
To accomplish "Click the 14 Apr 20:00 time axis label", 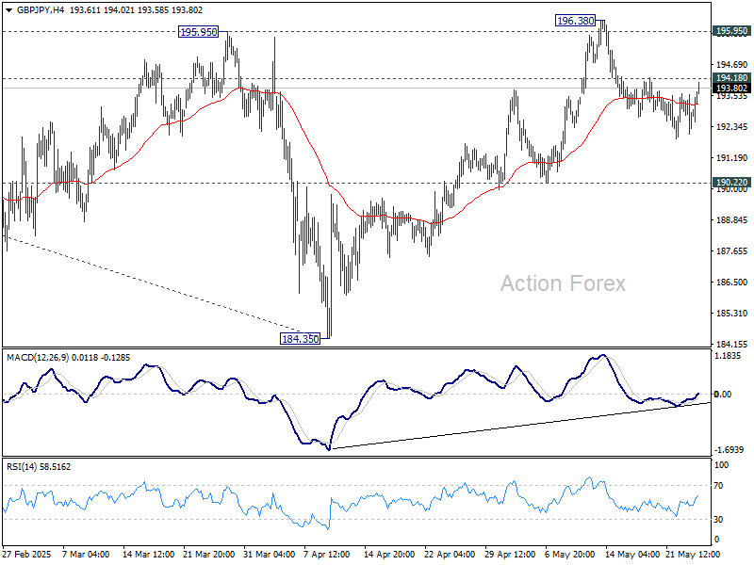I will 389,555.
